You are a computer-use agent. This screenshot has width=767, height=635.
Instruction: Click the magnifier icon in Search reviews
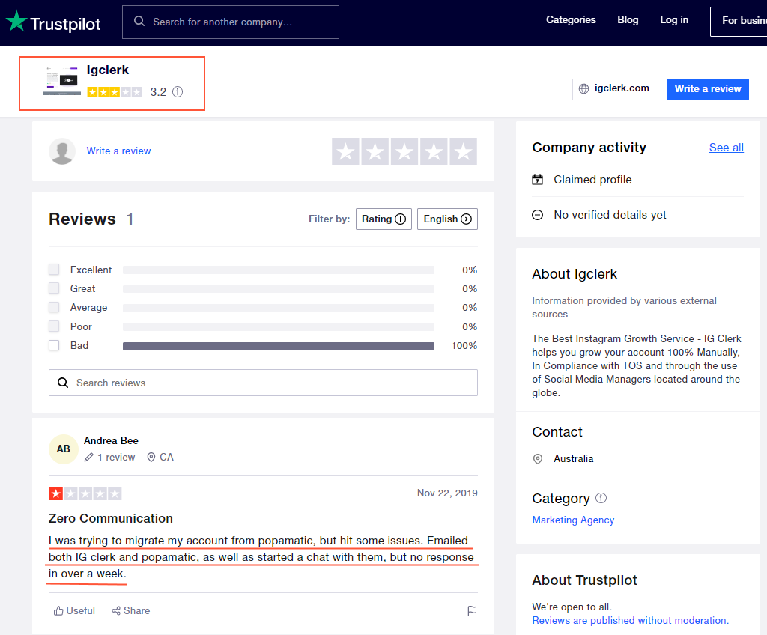tap(63, 383)
